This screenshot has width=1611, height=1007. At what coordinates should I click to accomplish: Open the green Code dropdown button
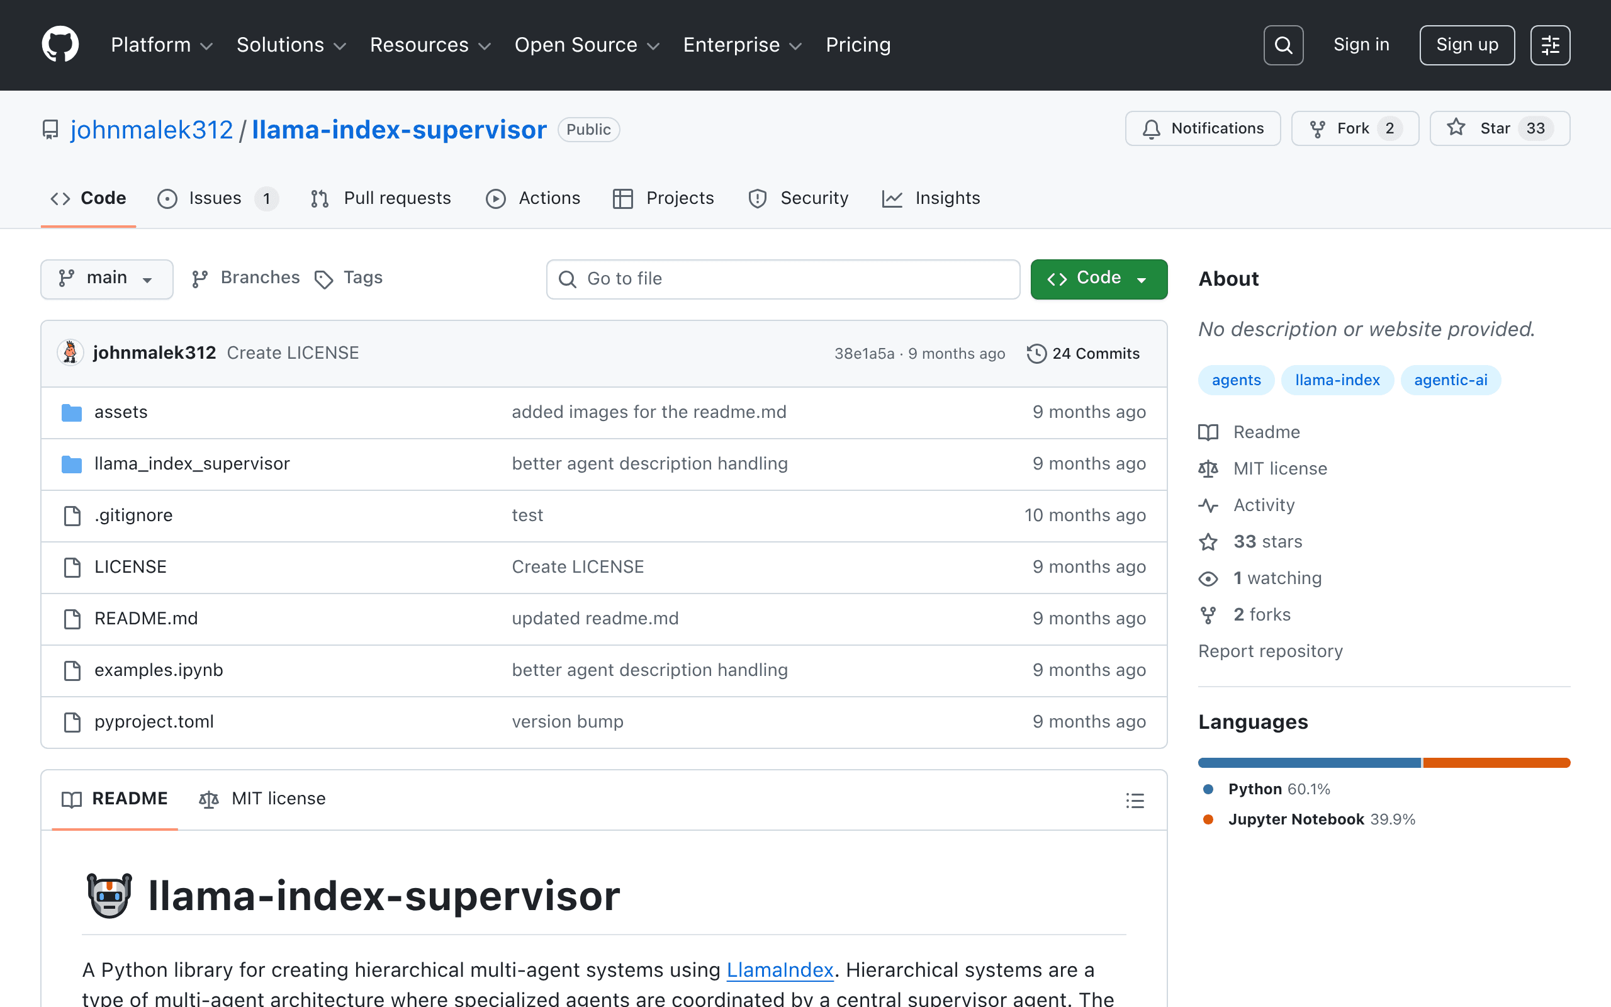[x=1098, y=278]
